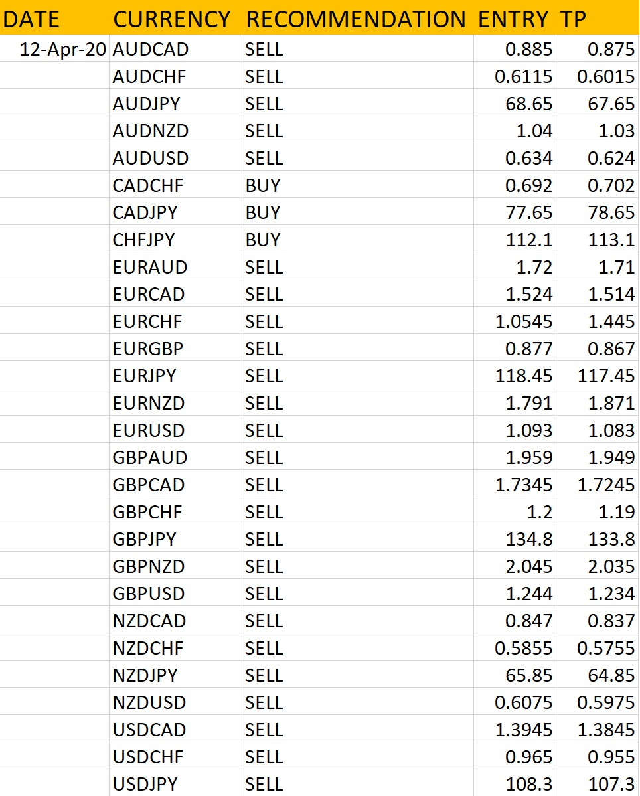Select the AUDCAD currency cell
The width and height of the screenshot is (640, 796).
[x=175, y=48]
